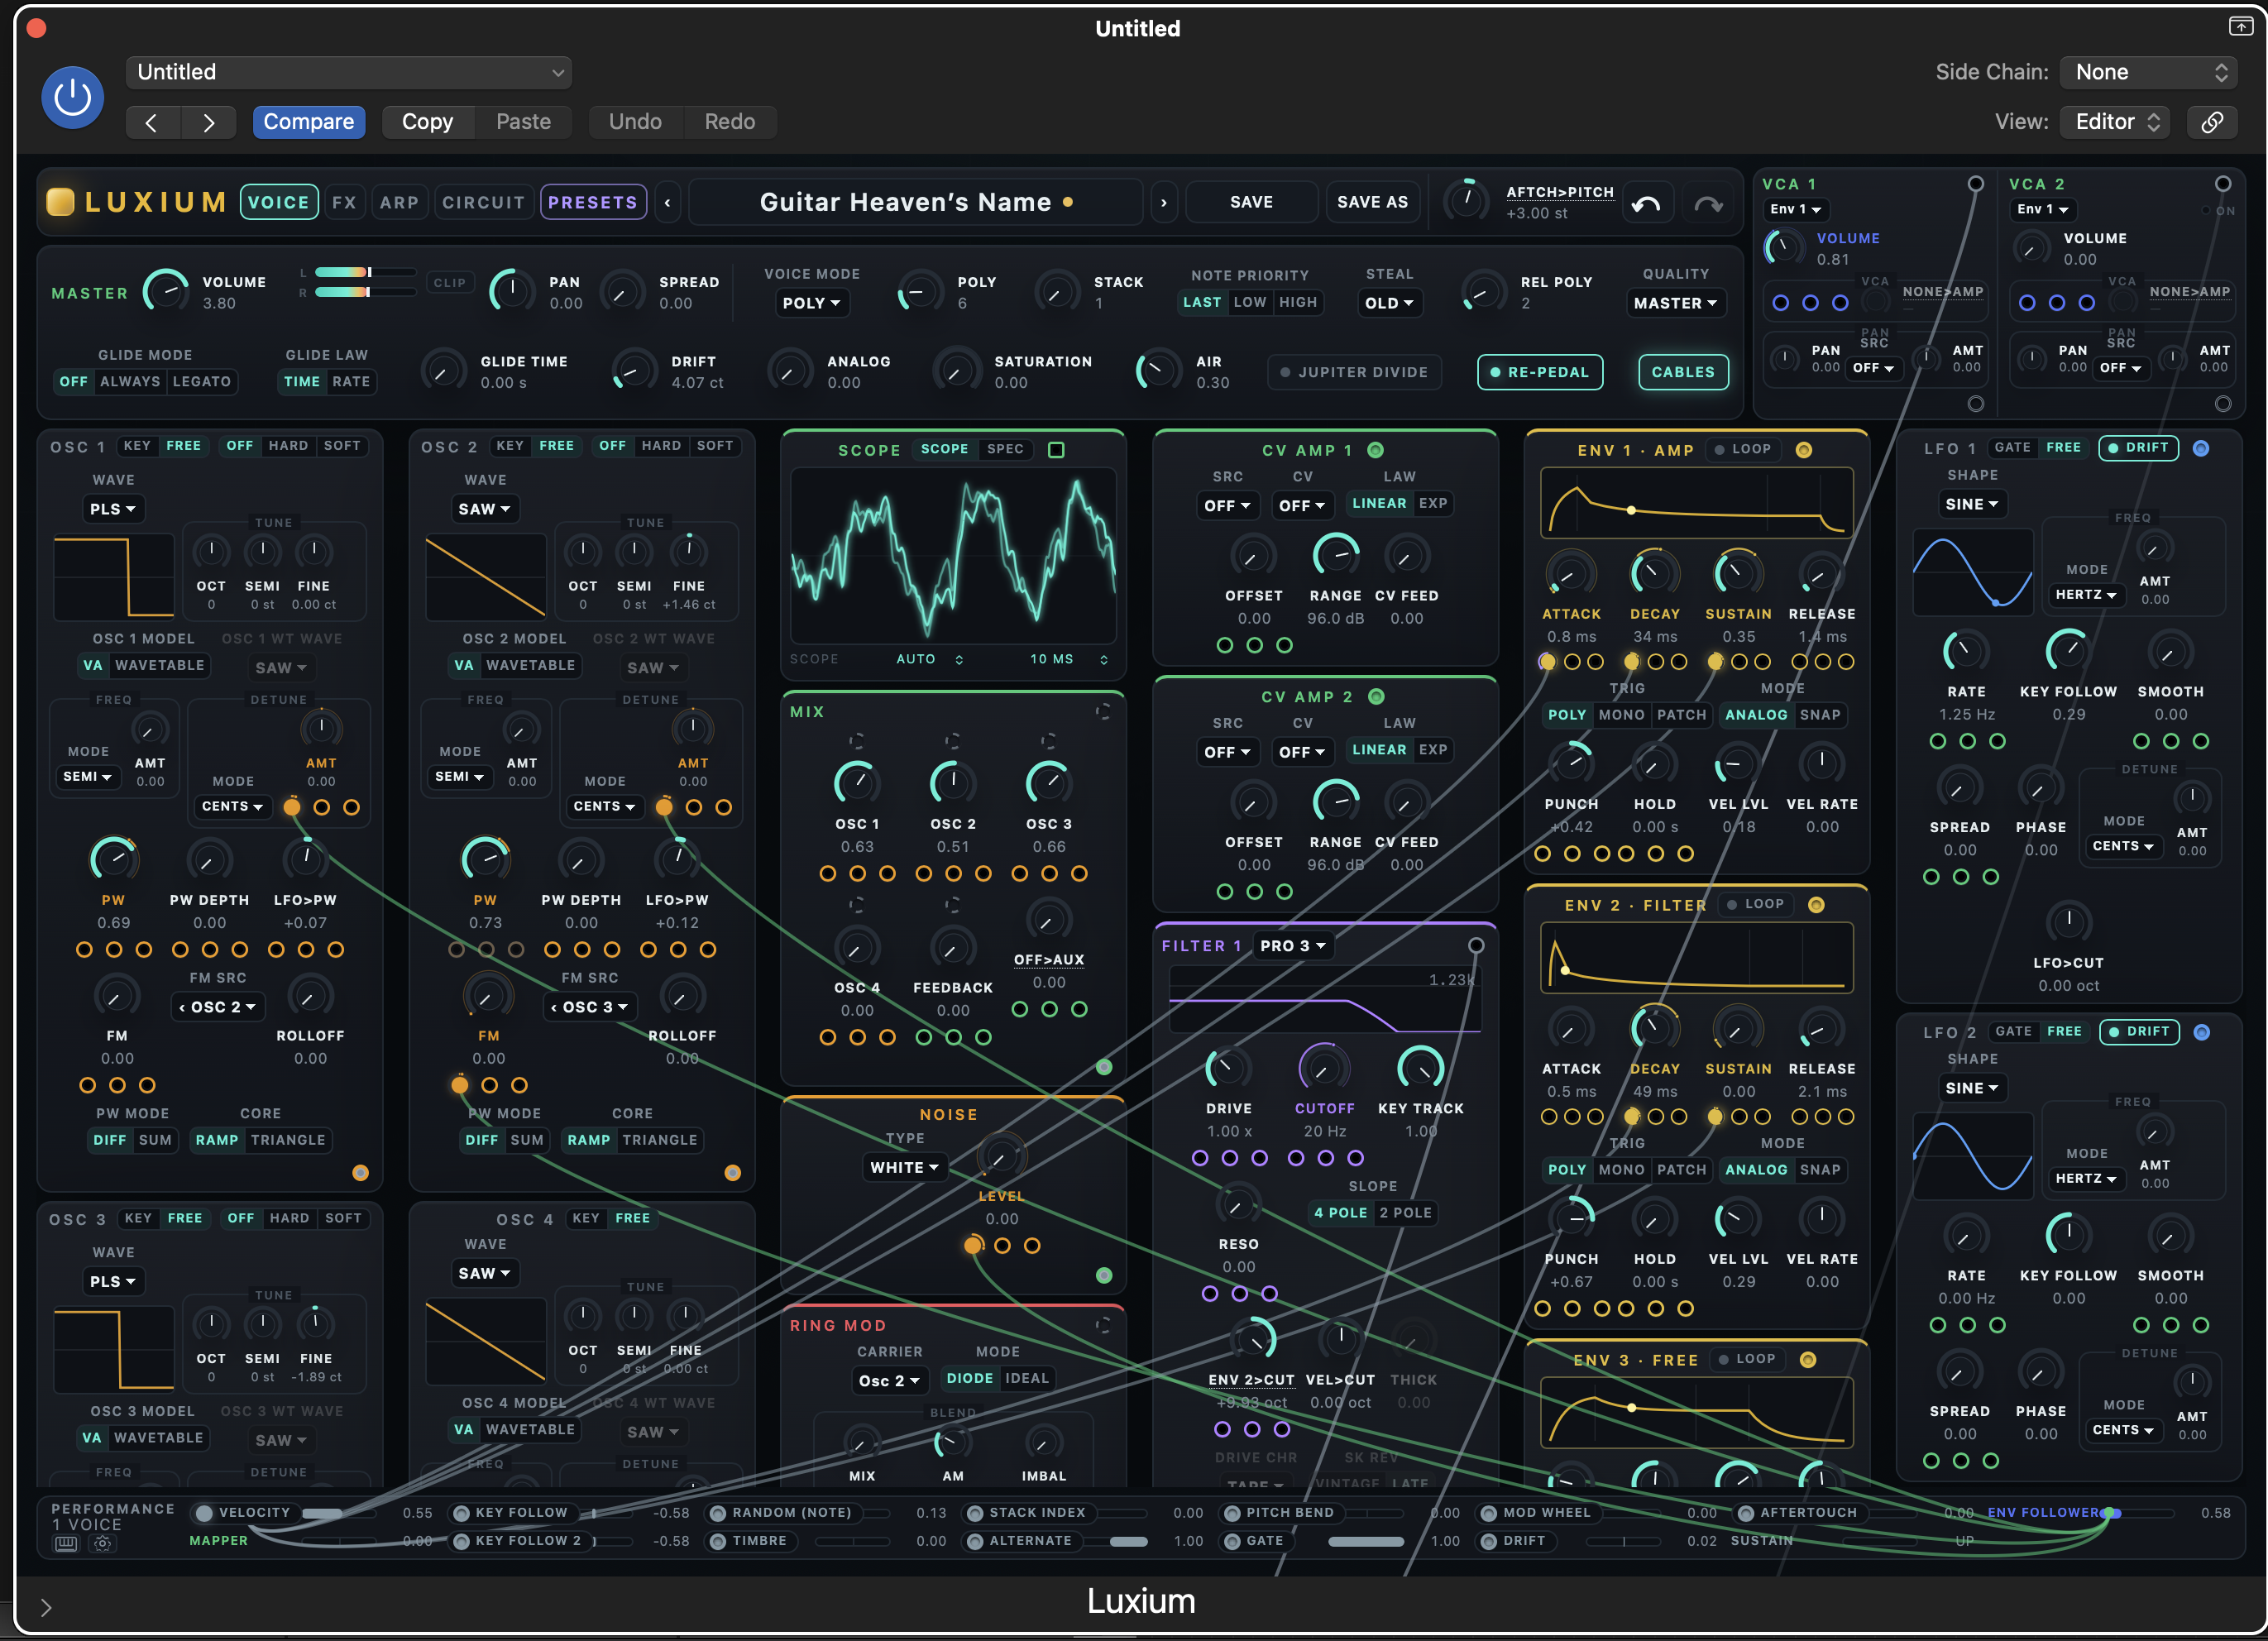The width and height of the screenshot is (2268, 1641).
Task: Click the Filter 1 output jack circle
Action: click(1476, 945)
